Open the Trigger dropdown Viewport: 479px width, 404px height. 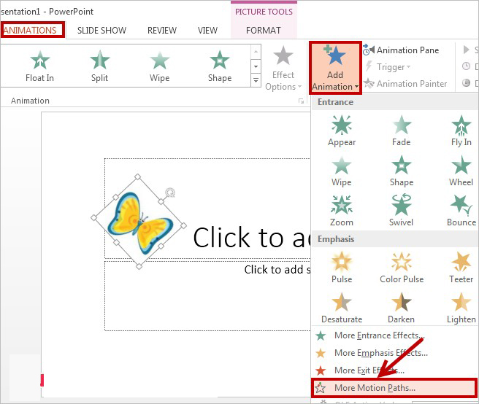(388, 67)
